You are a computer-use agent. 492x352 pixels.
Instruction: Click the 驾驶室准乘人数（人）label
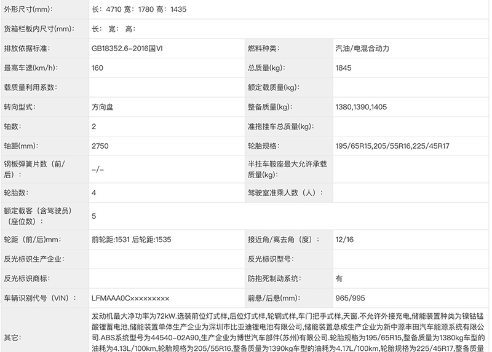tap(285, 193)
